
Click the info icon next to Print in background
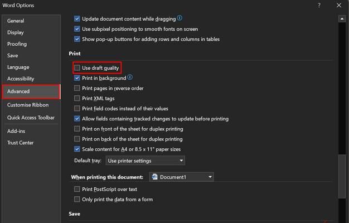coord(130,77)
